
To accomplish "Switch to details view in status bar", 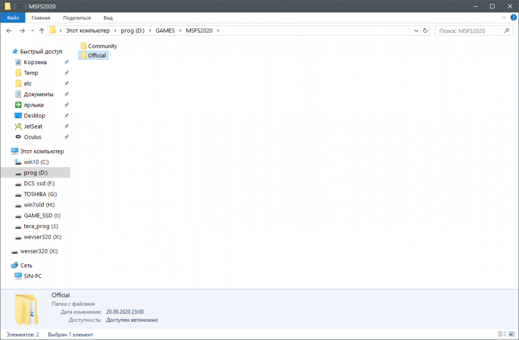I will tap(502, 334).
